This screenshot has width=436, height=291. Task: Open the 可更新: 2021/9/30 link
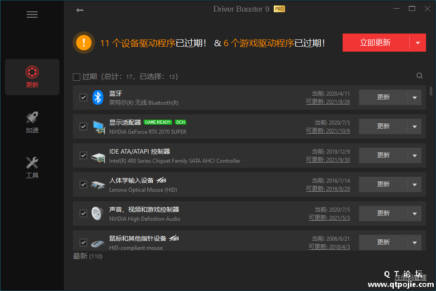coord(328,160)
